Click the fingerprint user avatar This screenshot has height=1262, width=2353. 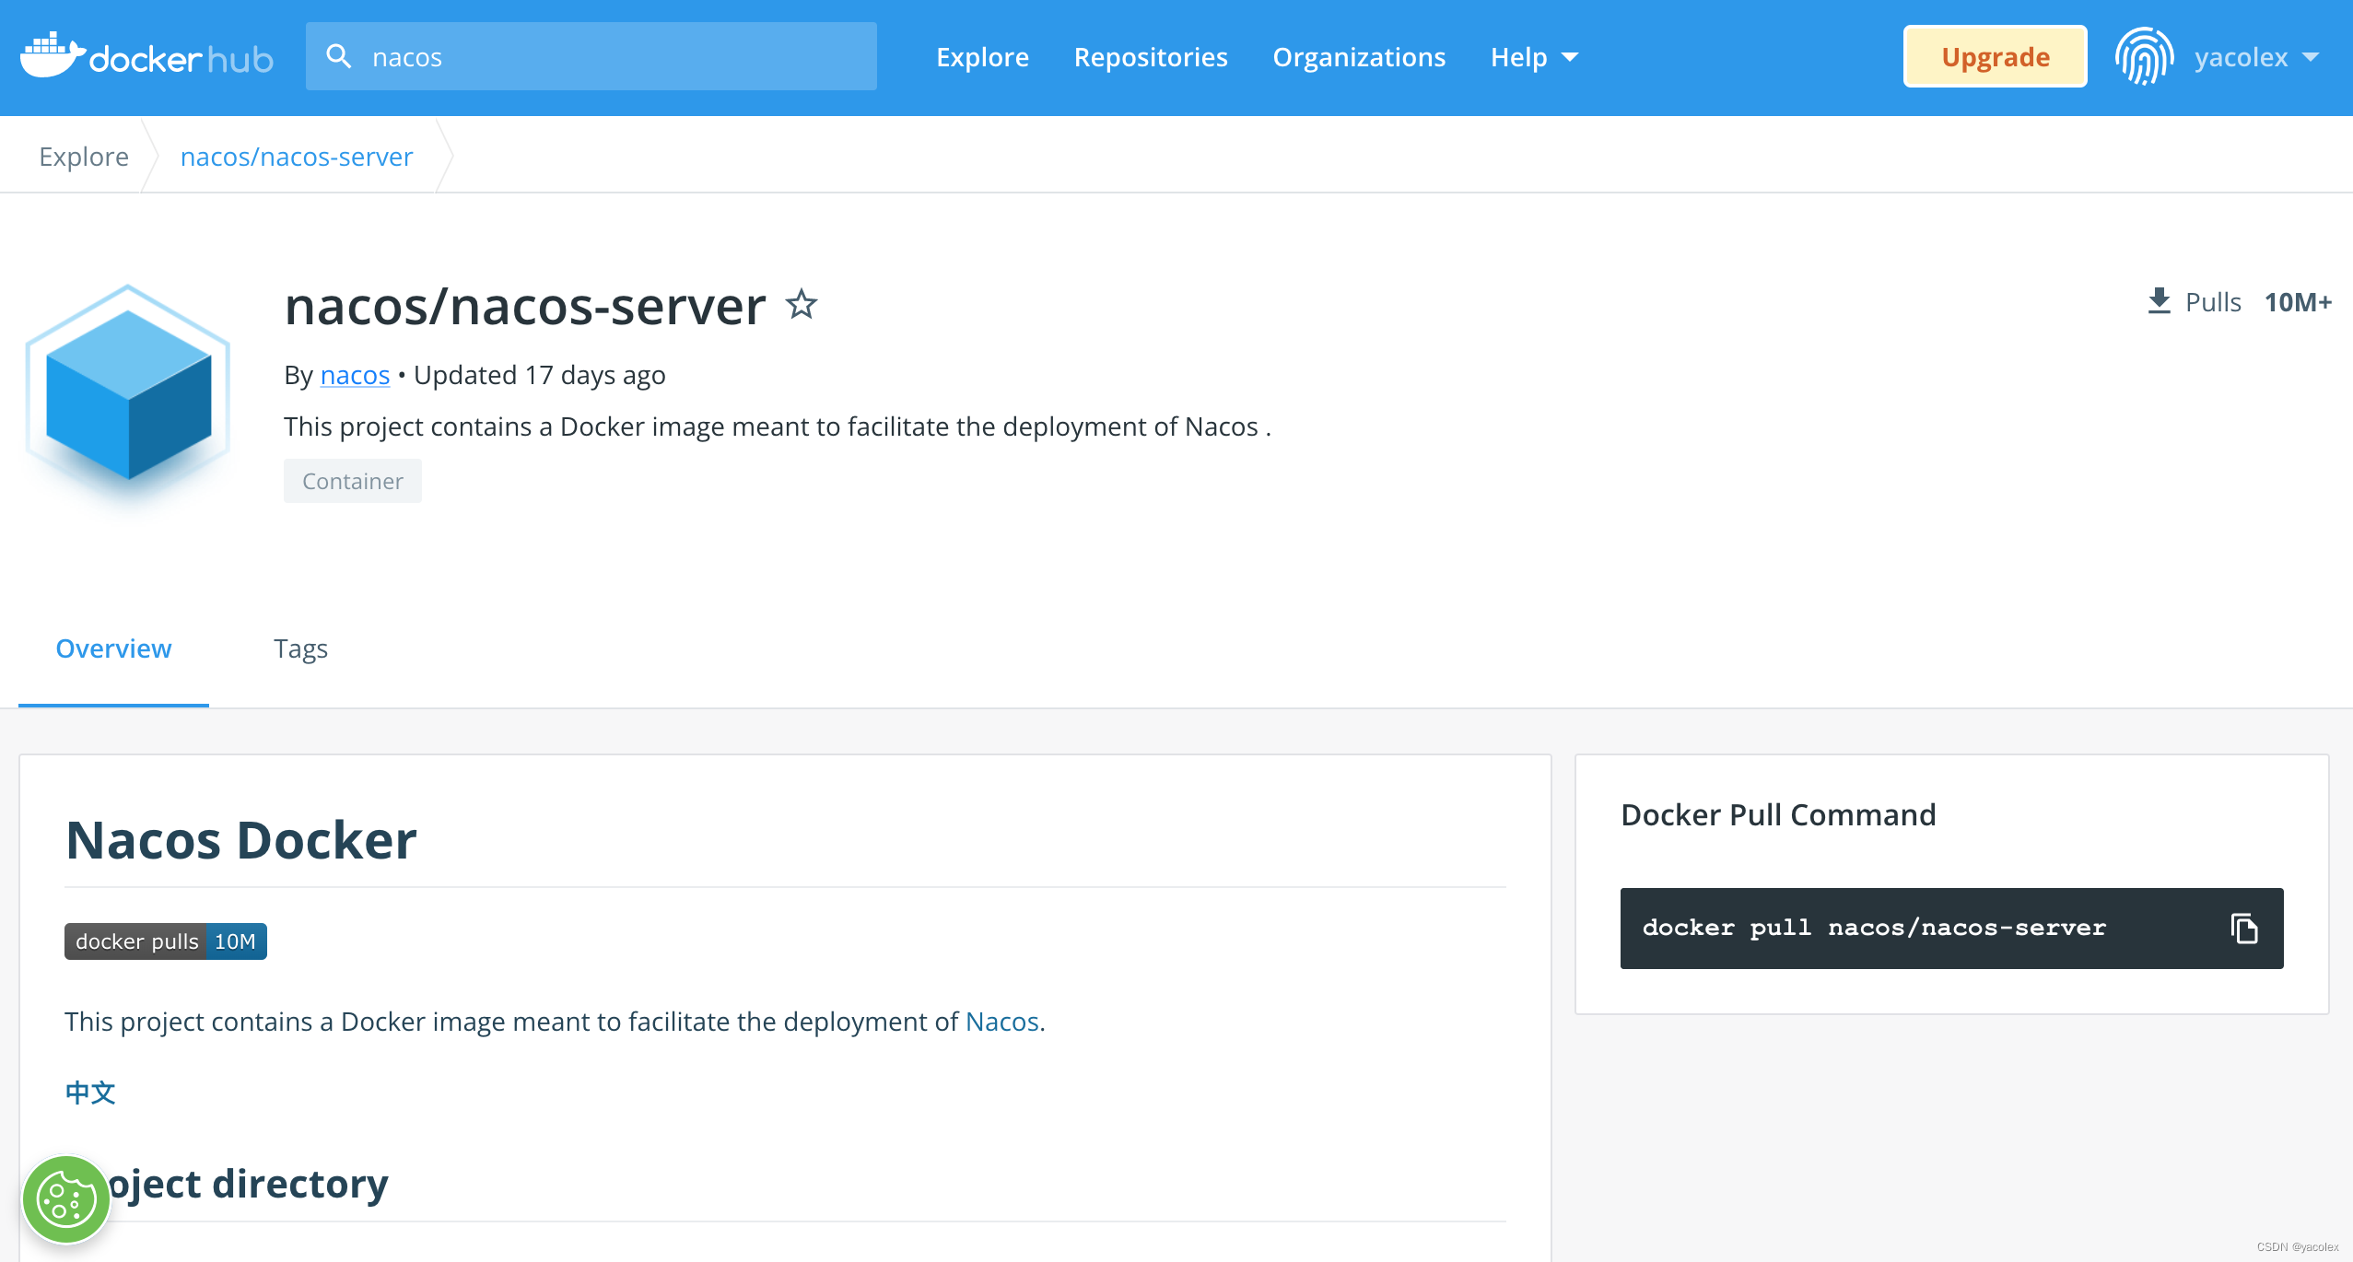(2144, 56)
